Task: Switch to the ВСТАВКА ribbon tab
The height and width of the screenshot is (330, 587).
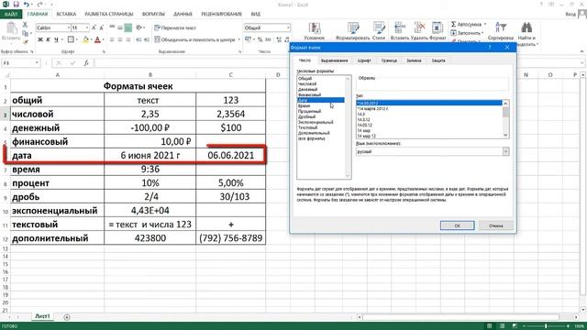Action: tap(66, 15)
